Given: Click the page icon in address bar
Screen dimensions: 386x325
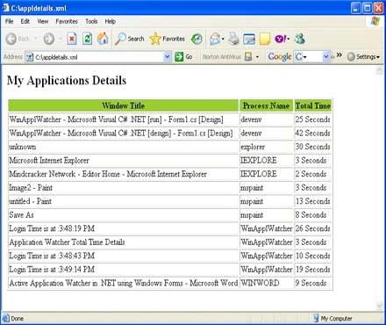Looking at the screenshot, I should tap(30, 57).
